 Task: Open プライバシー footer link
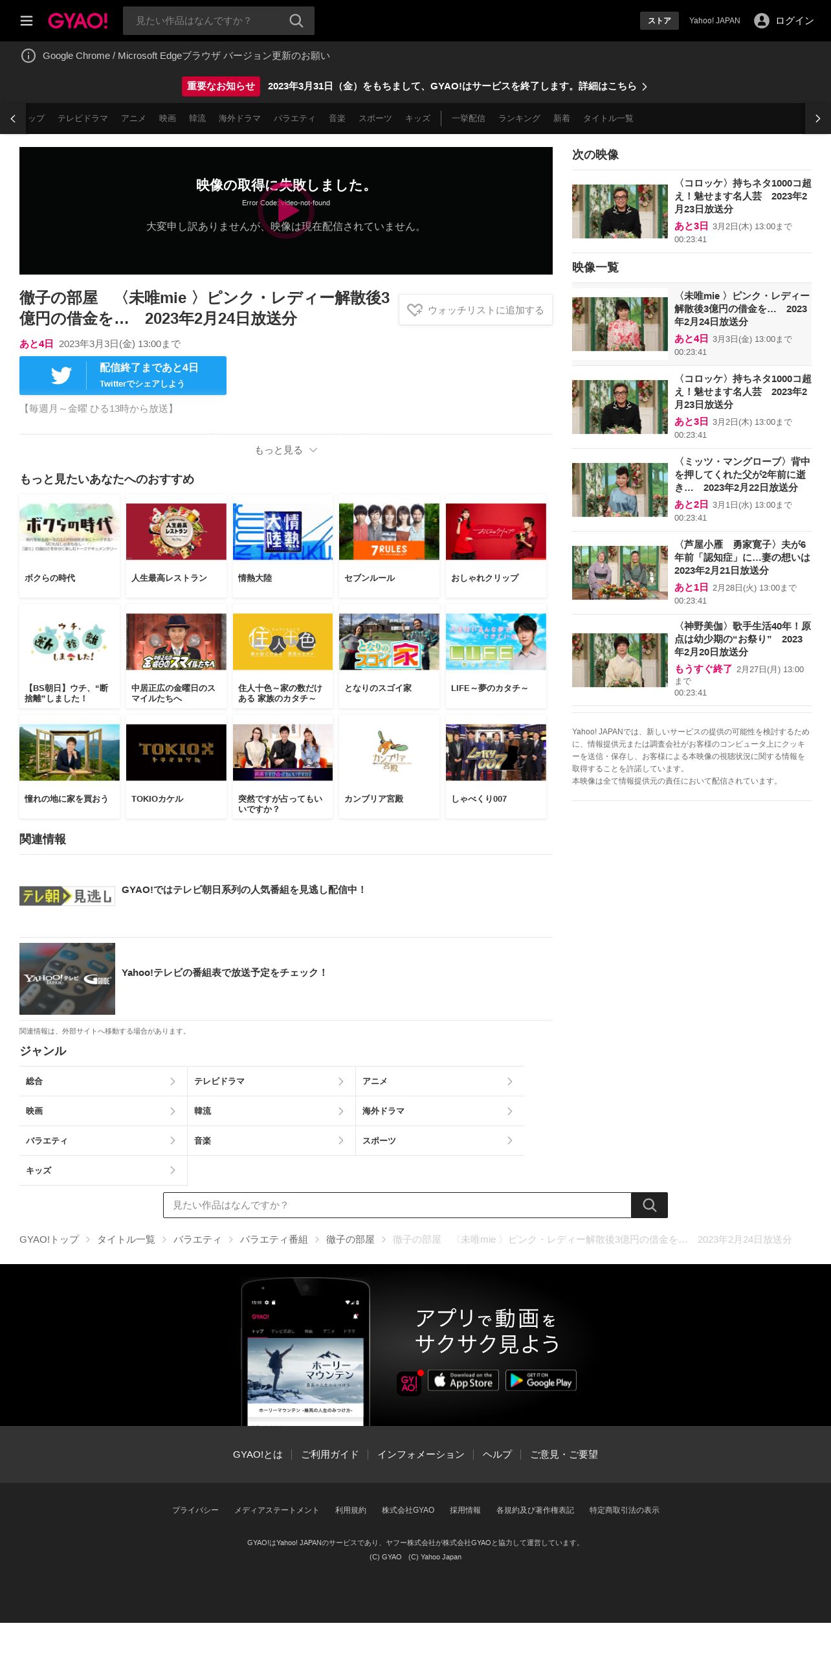click(195, 1510)
